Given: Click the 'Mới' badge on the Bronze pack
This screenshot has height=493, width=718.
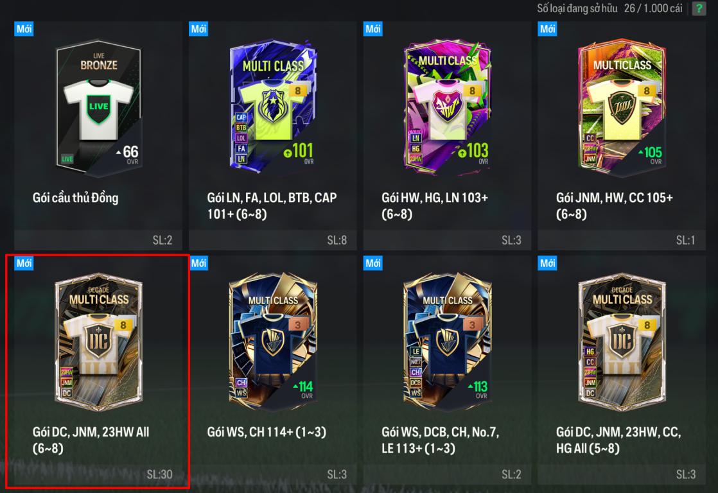Looking at the screenshot, I should tap(24, 29).
